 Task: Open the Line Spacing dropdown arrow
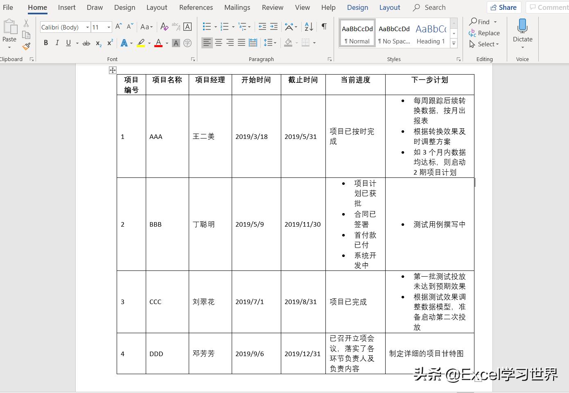coord(275,43)
